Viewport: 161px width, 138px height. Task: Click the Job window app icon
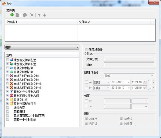click(4, 3)
